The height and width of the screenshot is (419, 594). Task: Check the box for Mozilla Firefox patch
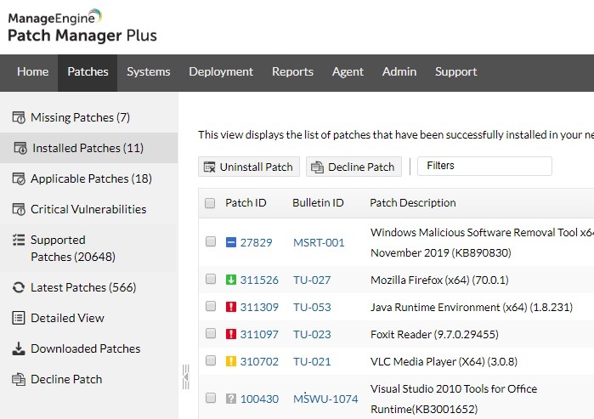211,280
